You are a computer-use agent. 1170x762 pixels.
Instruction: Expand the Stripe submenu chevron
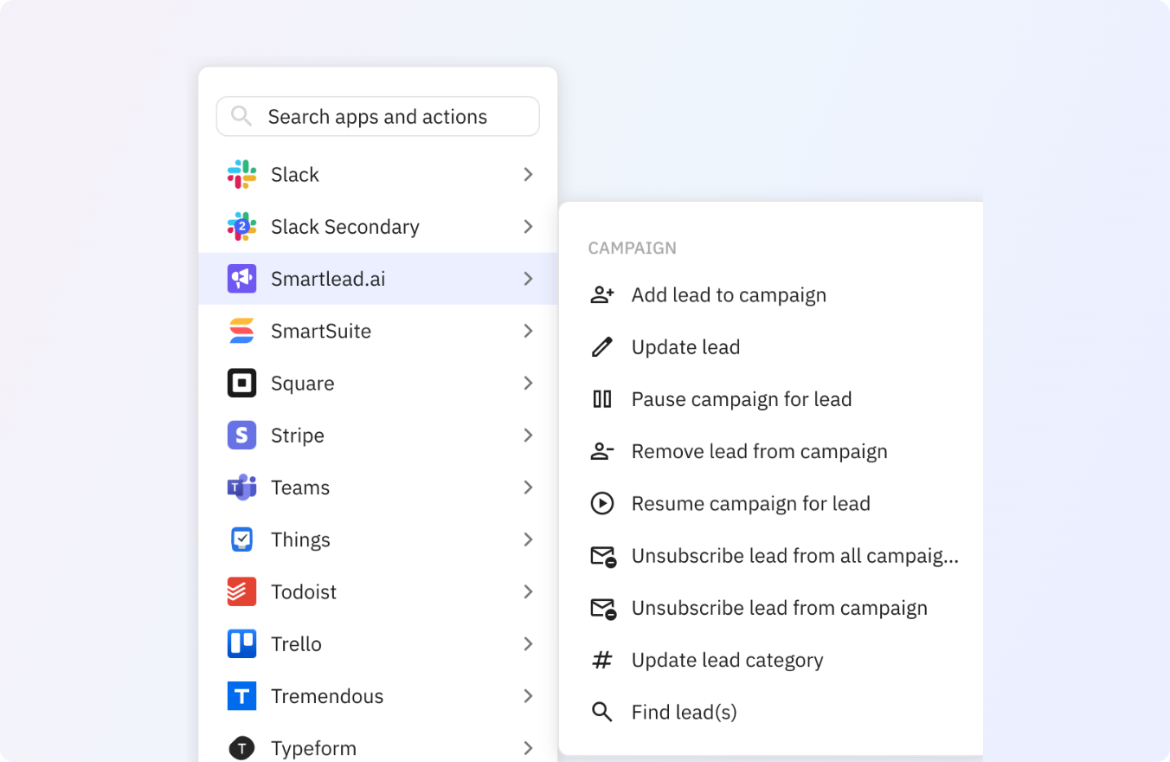[528, 435]
